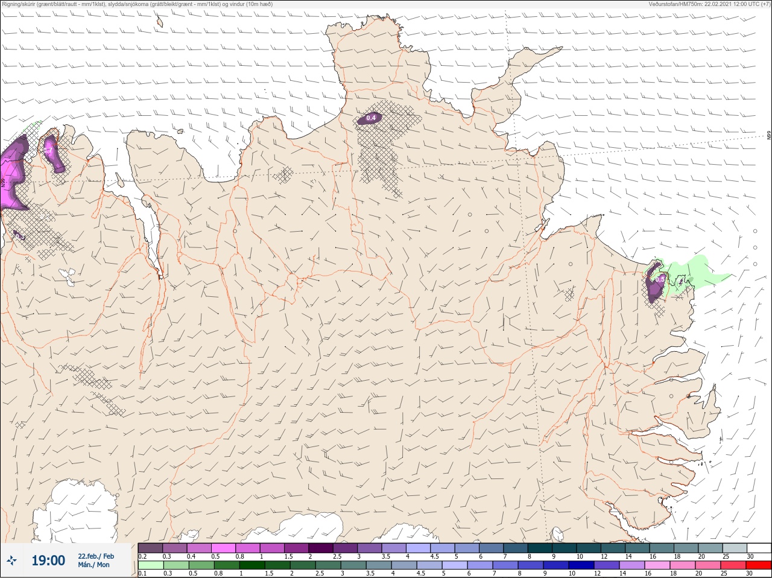The height and width of the screenshot is (578, 772).
Task: Click the weekday text 'Mán./ Mon'
Action: click(x=93, y=565)
